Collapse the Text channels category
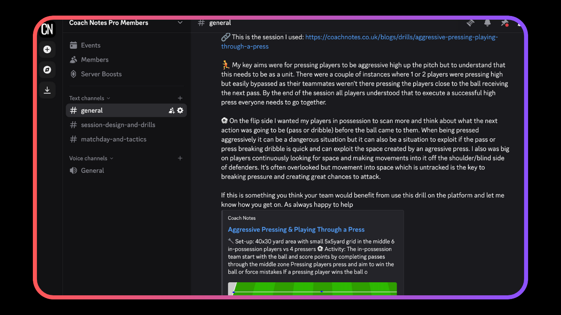 pyautogui.click(x=90, y=98)
